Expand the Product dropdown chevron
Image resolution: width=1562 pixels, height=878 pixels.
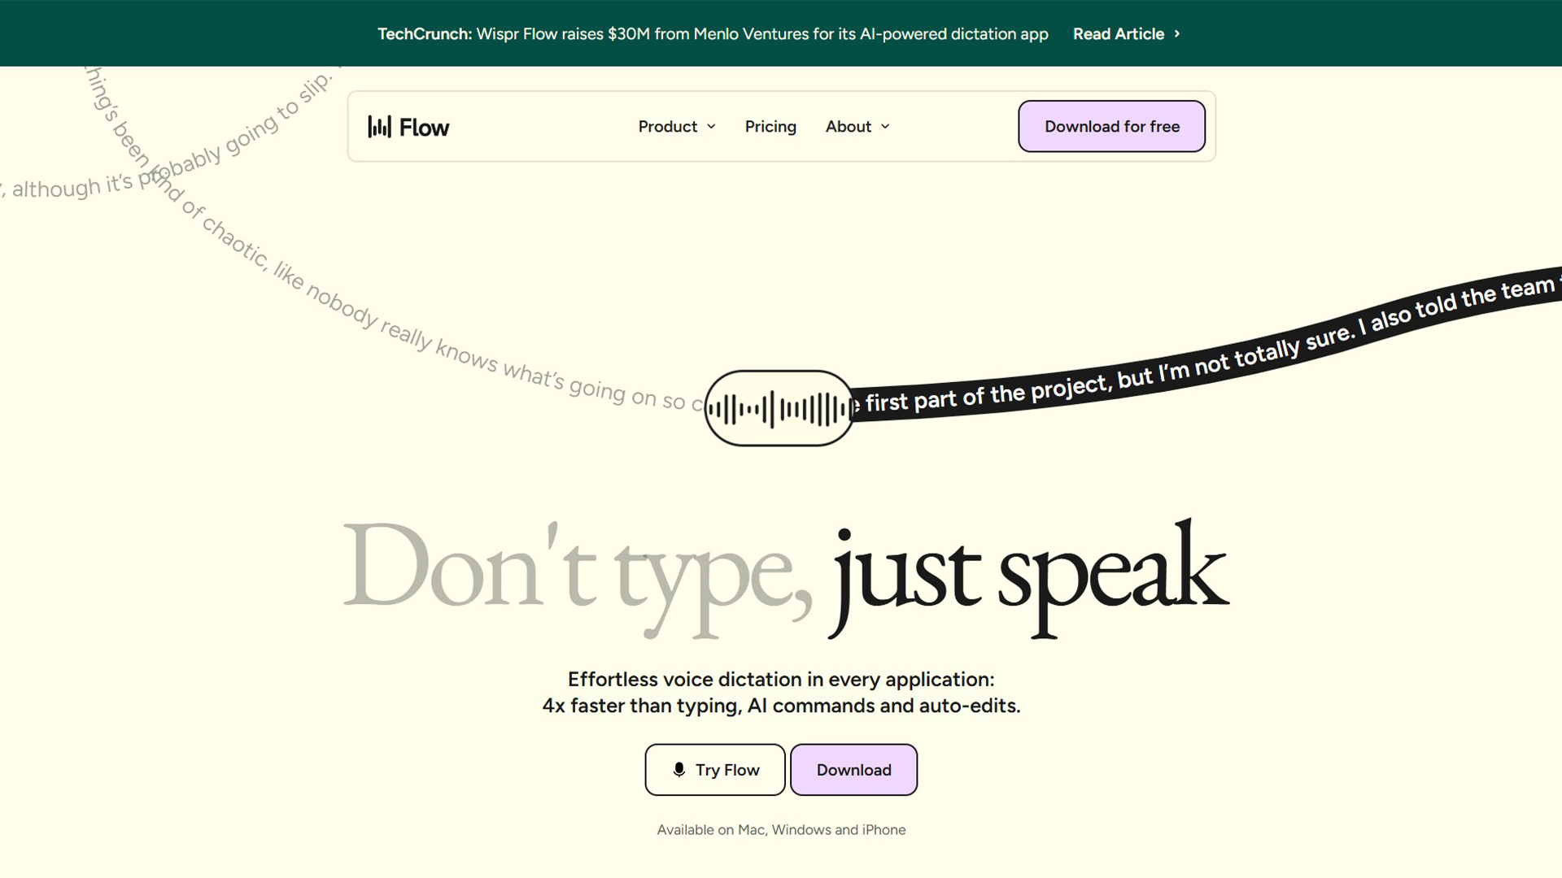point(711,127)
